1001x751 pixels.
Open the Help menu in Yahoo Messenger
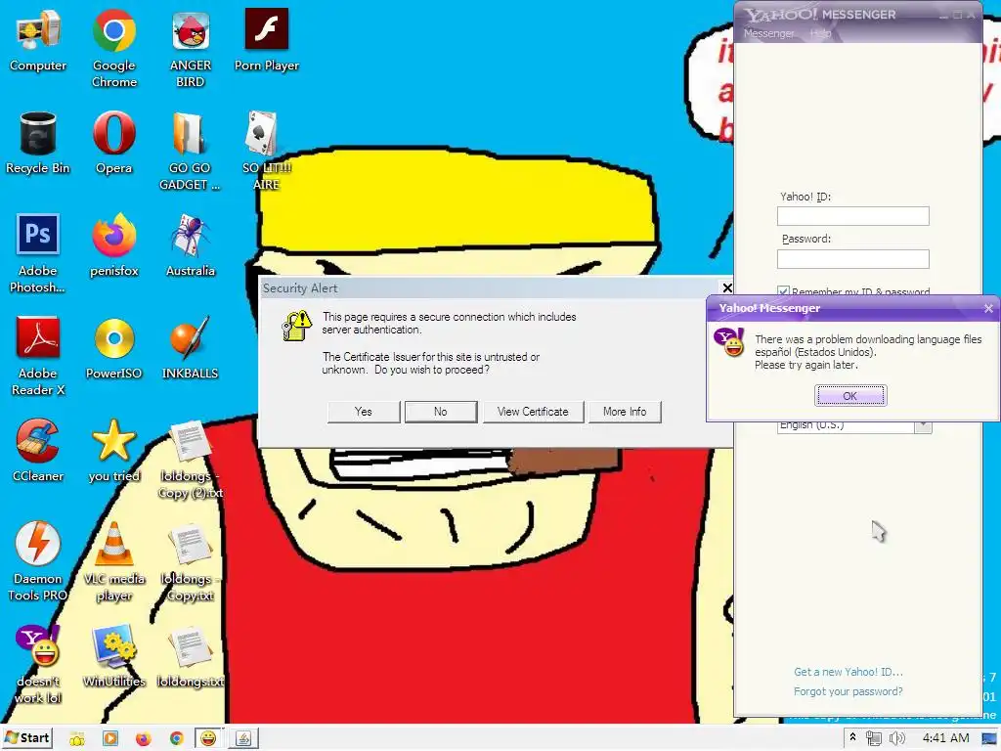820,33
